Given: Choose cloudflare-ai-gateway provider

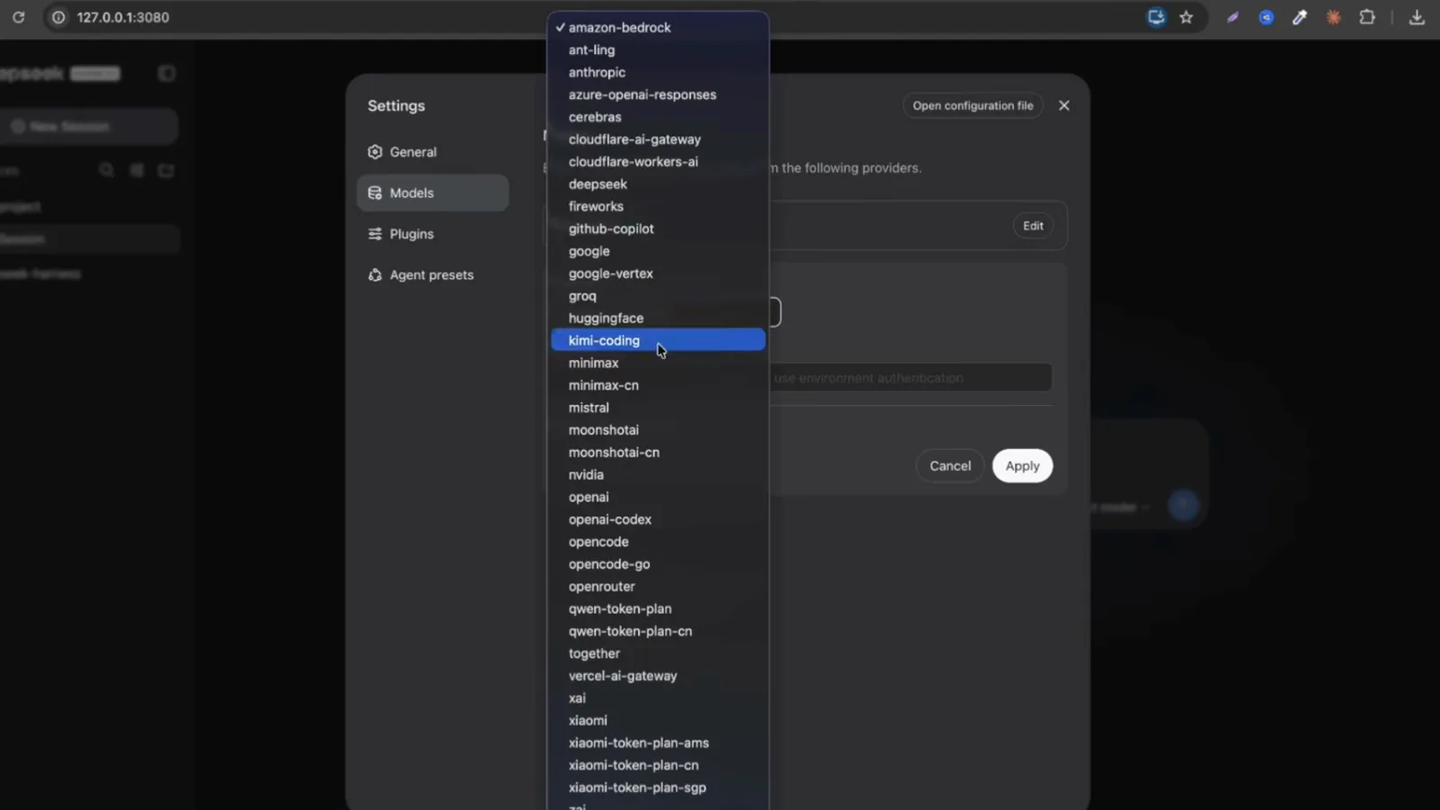Looking at the screenshot, I should pos(658,139).
